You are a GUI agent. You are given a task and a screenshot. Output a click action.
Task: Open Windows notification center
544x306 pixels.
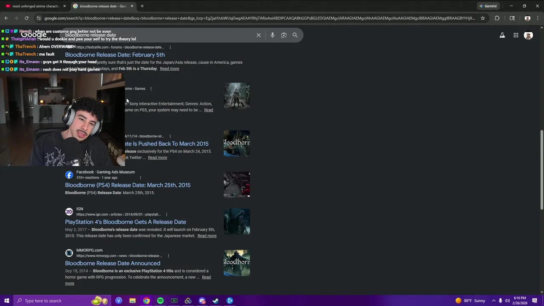(535, 301)
